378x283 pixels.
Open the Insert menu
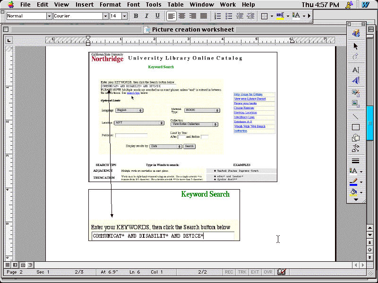pyautogui.click(x=85, y=5)
